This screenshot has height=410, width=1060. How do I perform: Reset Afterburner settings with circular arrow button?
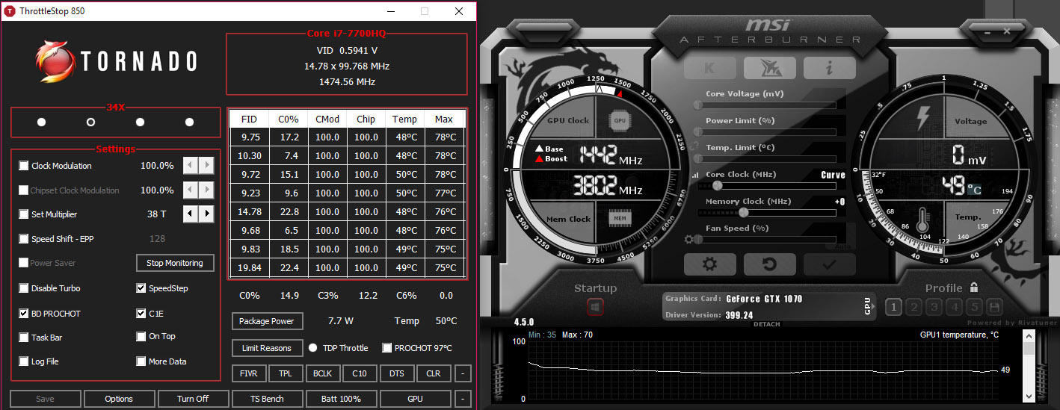[770, 264]
